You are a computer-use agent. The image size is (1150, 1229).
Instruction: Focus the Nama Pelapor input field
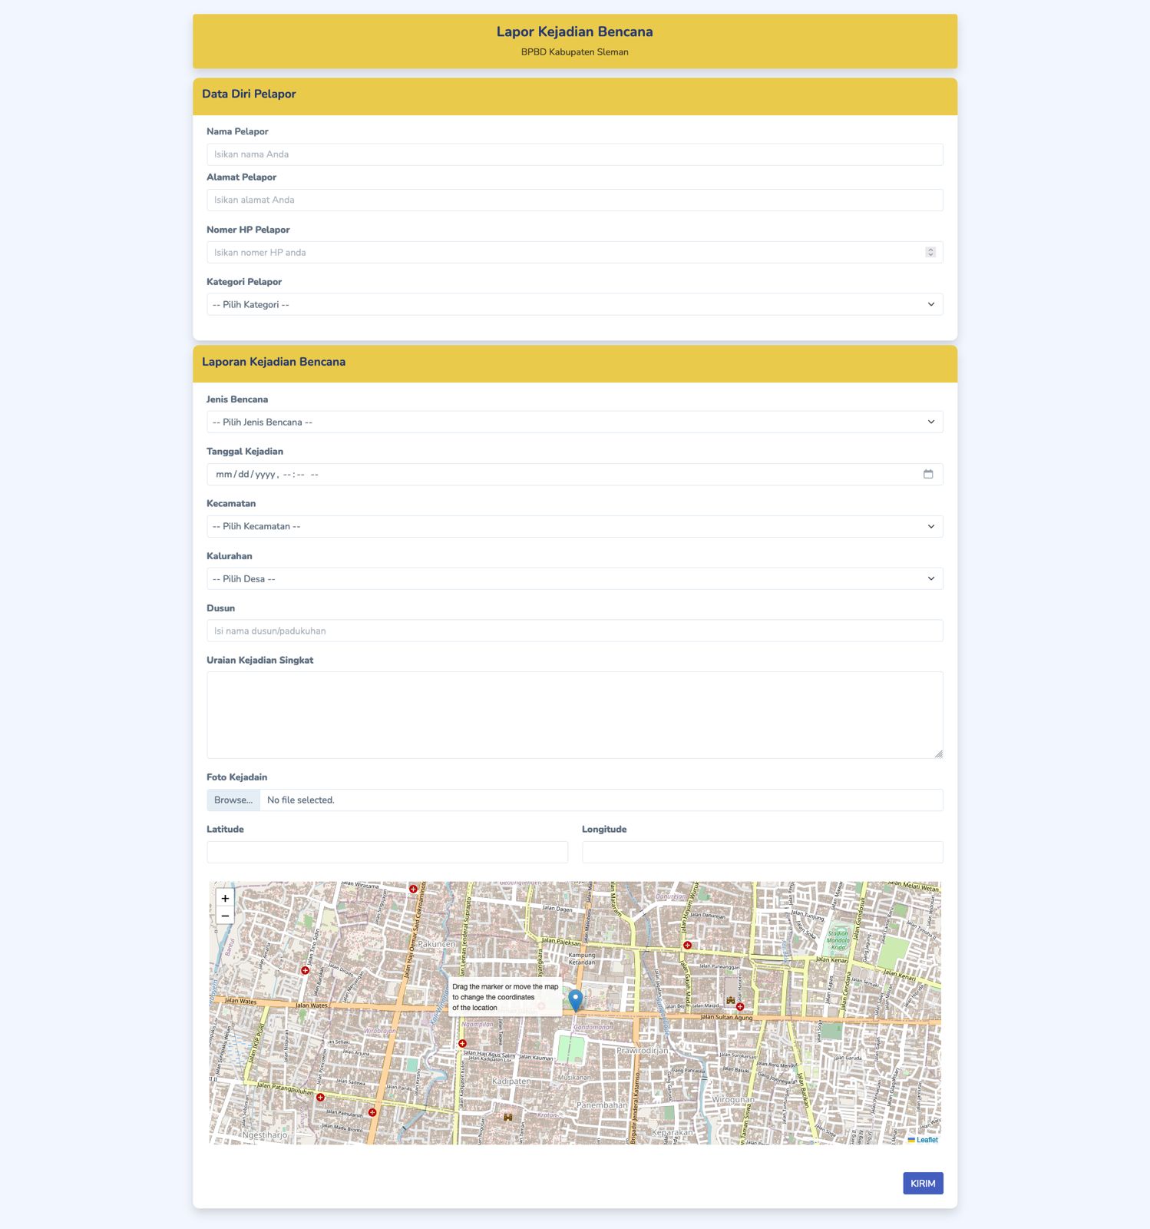[x=575, y=154]
